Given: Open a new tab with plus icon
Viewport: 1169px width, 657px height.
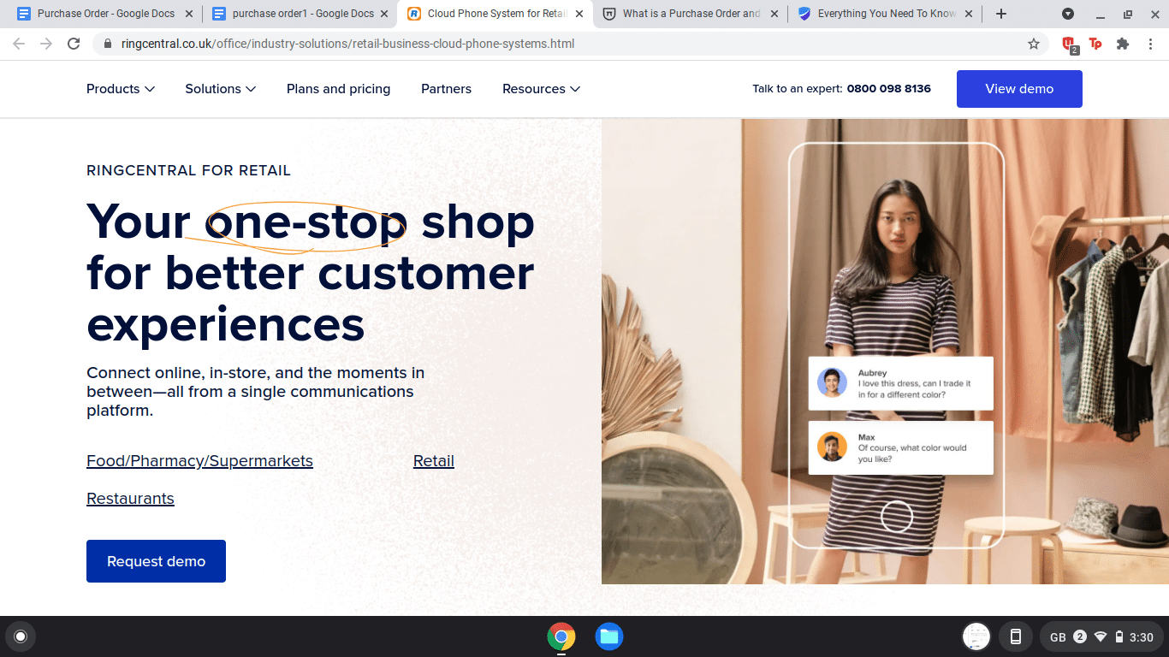Looking at the screenshot, I should tap(1001, 14).
